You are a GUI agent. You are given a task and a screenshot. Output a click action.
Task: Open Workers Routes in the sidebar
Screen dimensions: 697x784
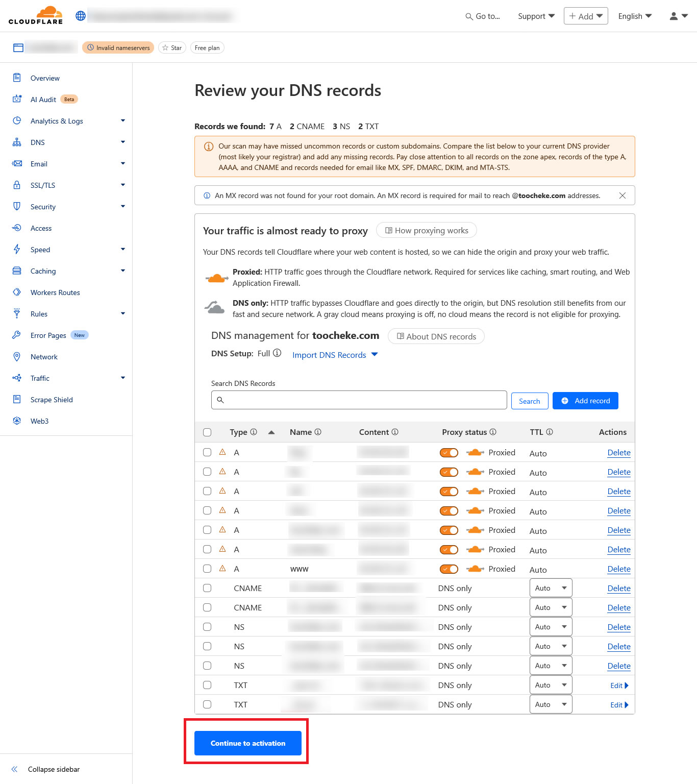pyautogui.click(x=55, y=292)
